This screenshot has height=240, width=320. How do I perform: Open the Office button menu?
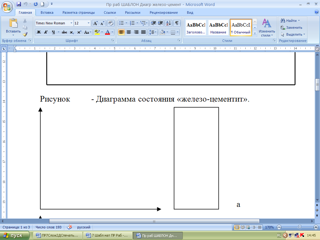[7, 7]
